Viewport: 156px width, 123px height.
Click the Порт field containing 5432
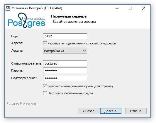point(65,36)
